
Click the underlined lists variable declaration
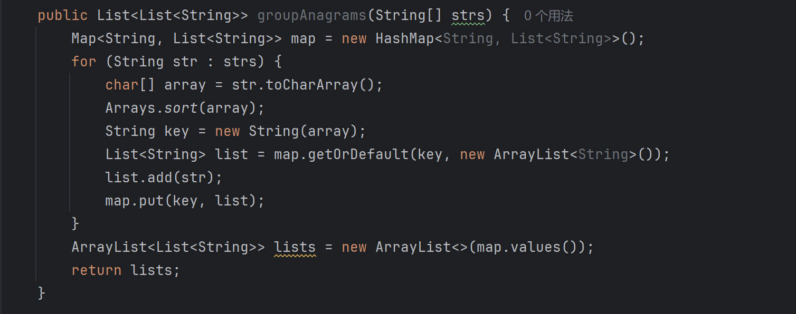pos(295,247)
